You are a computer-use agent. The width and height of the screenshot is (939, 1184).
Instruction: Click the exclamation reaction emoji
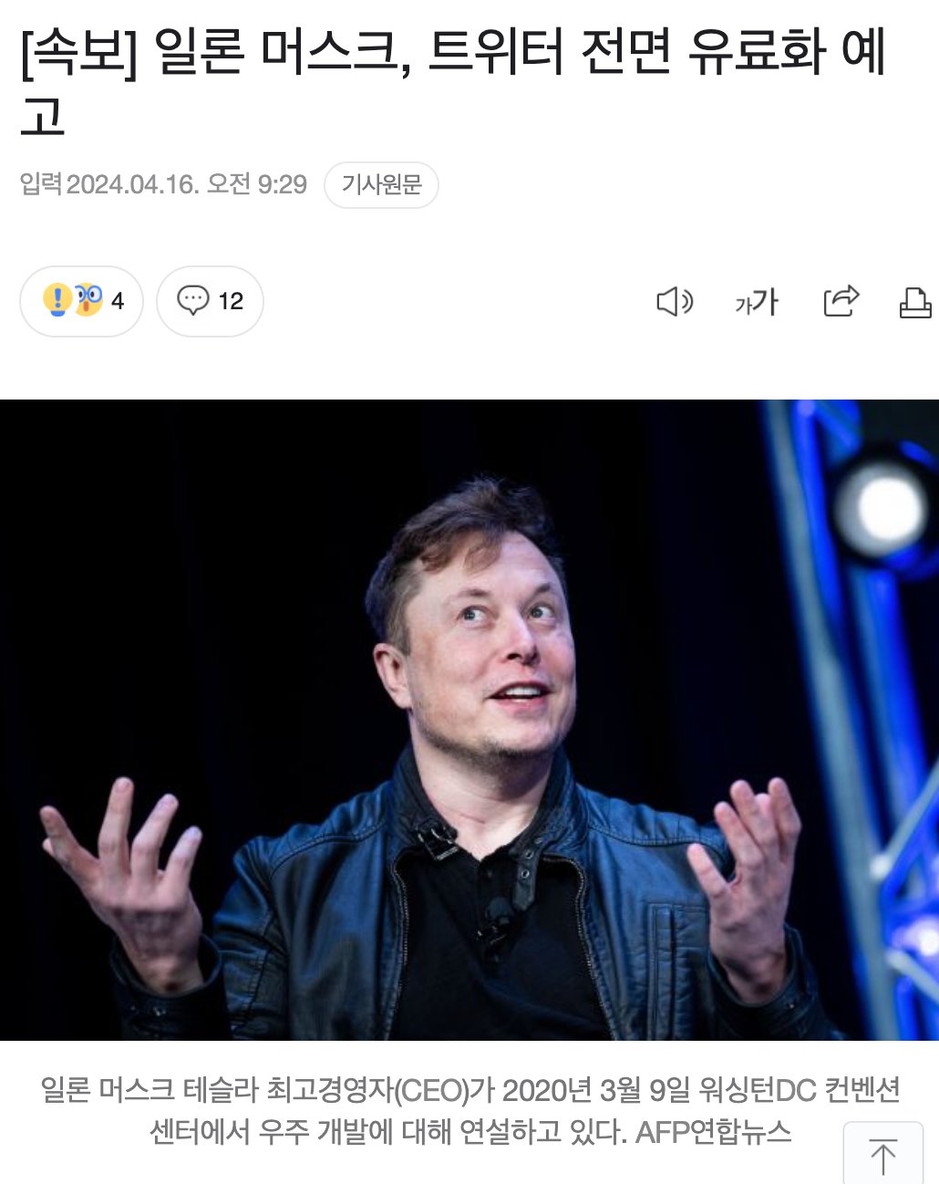57,300
